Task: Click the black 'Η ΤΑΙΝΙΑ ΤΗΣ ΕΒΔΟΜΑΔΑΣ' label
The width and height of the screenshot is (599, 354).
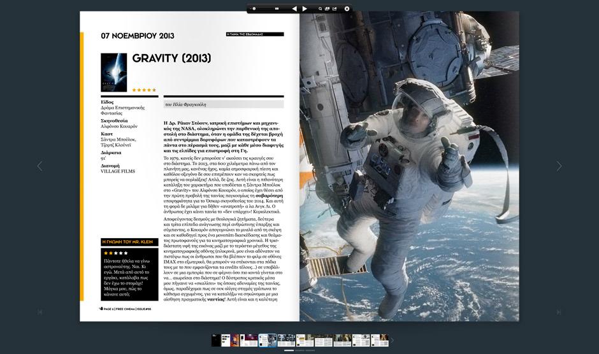Action: coord(255,34)
